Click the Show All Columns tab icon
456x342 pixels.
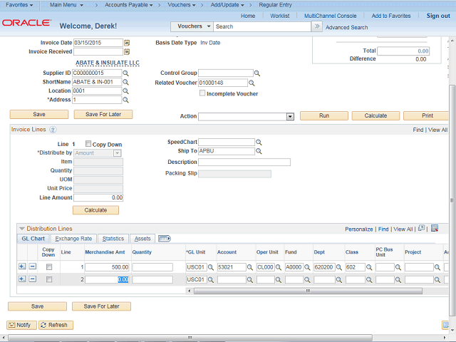(x=164, y=239)
